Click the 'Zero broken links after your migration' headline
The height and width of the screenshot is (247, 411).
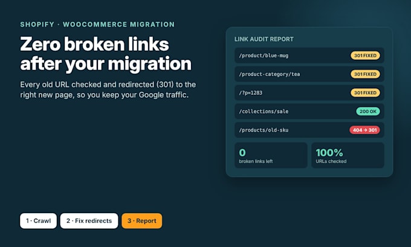106,54
